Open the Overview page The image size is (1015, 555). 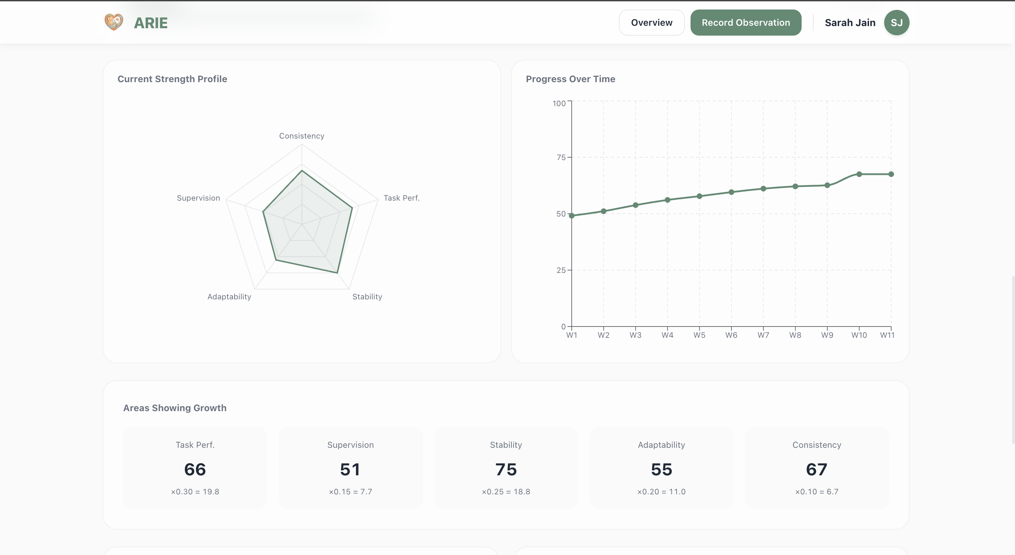click(x=651, y=23)
